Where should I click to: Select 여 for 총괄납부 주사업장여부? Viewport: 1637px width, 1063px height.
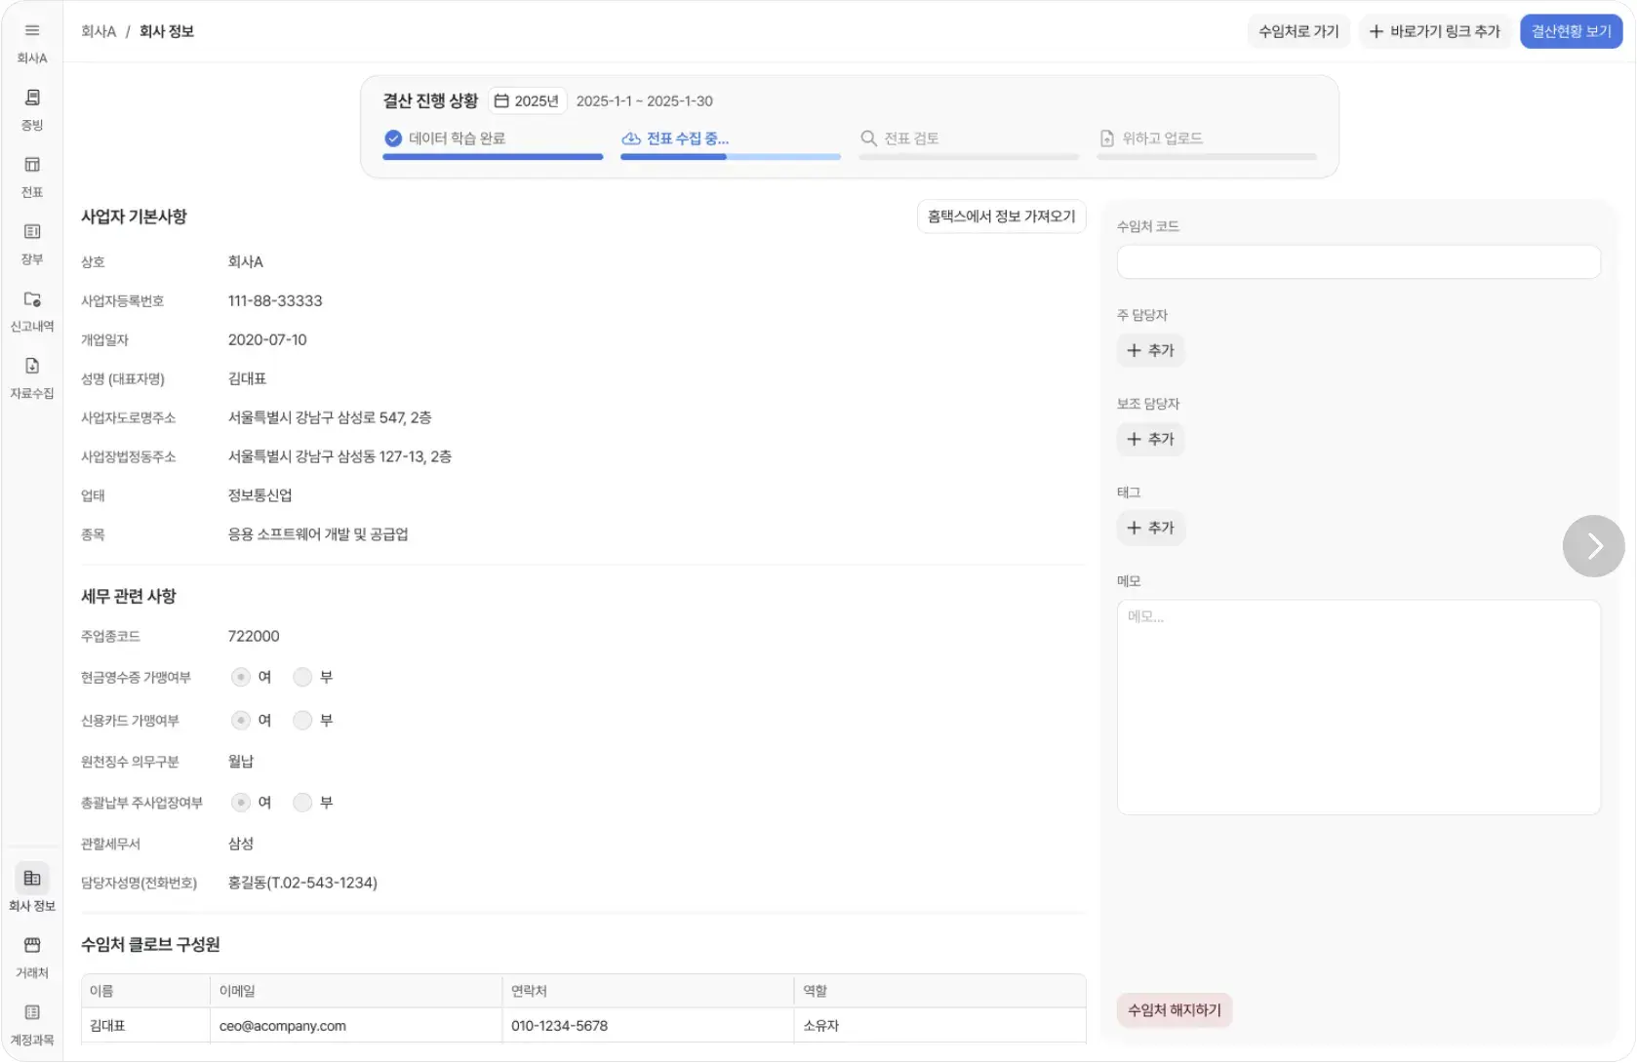click(241, 803)
